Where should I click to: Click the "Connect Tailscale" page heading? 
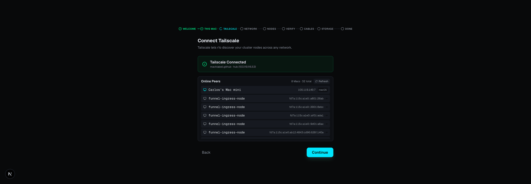[x=218, y=41]
